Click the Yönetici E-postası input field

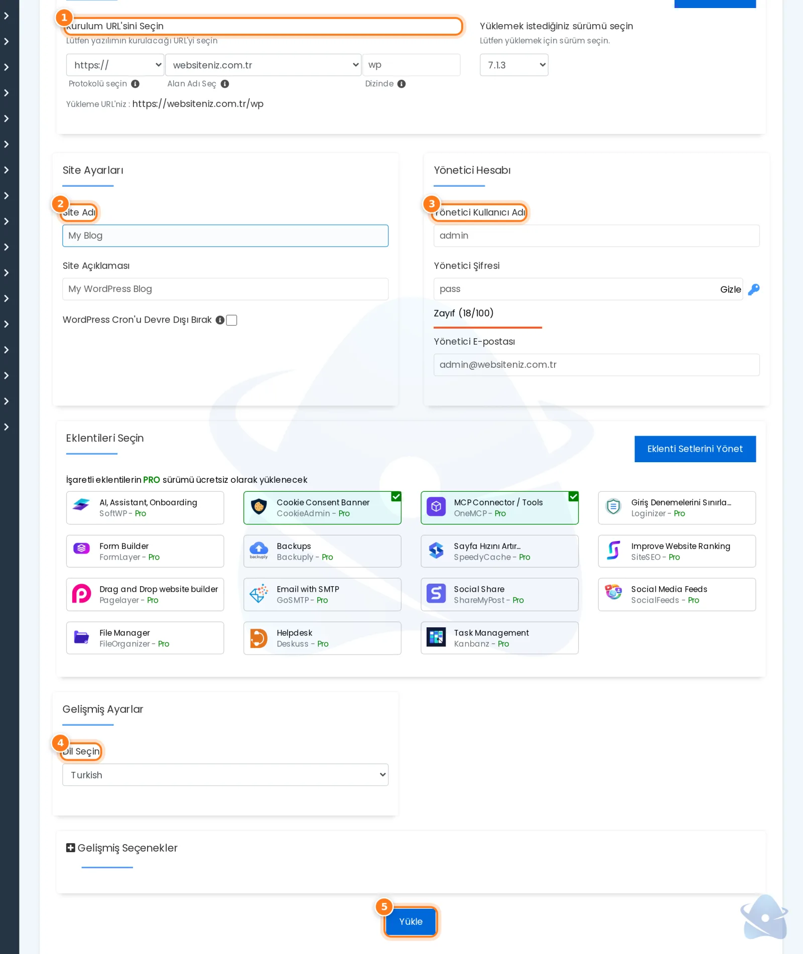click(x=597, y=365)
